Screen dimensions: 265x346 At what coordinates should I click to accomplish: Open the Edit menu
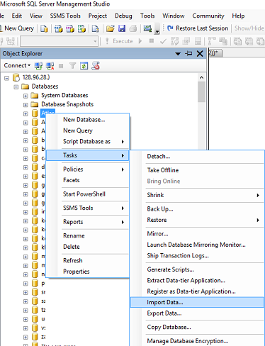pyautogui.click(x=17, y=16)
